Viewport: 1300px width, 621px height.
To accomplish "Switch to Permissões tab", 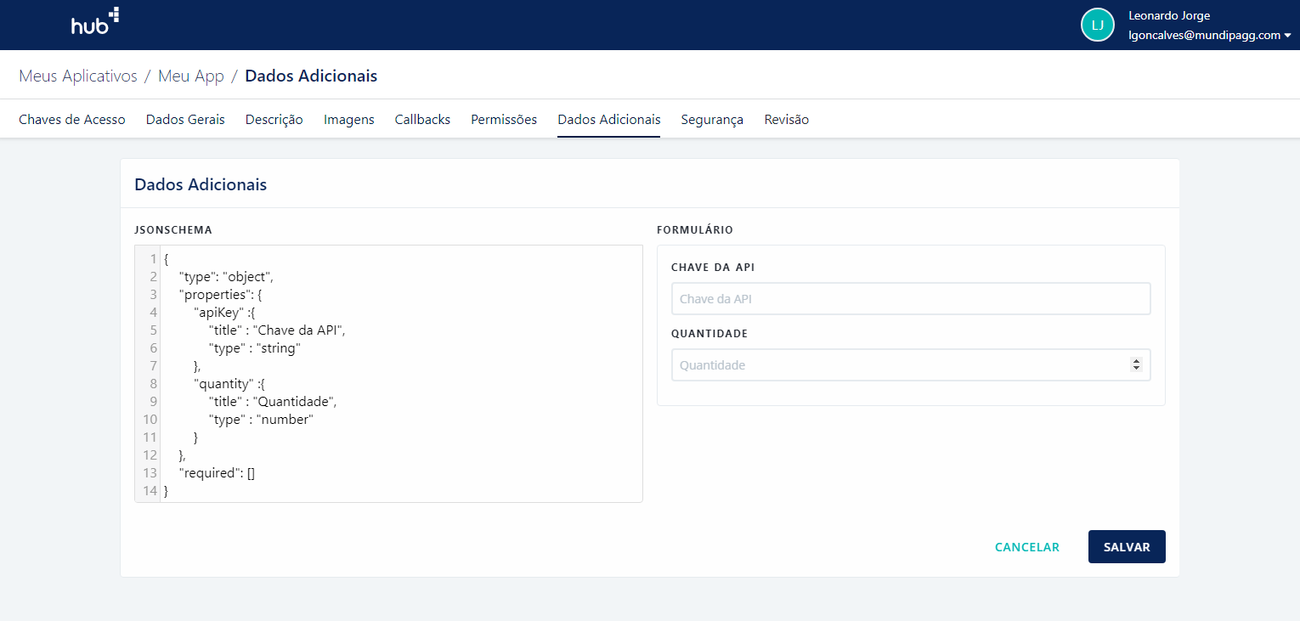I will click(504, 120).
